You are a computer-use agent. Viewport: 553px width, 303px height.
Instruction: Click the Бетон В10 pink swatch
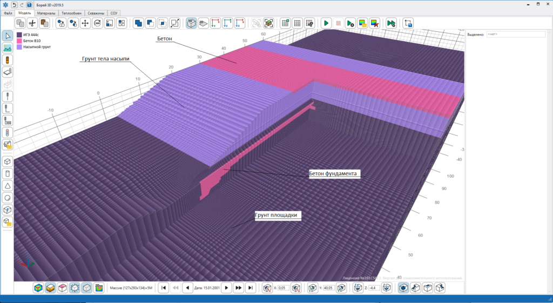tap(19, 41)
